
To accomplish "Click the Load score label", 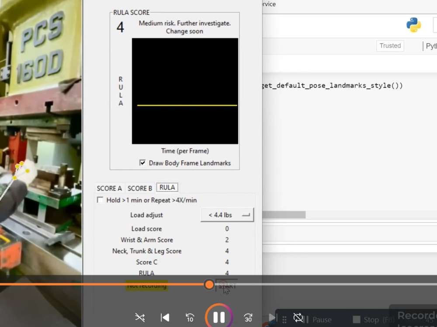I will 146,229.
